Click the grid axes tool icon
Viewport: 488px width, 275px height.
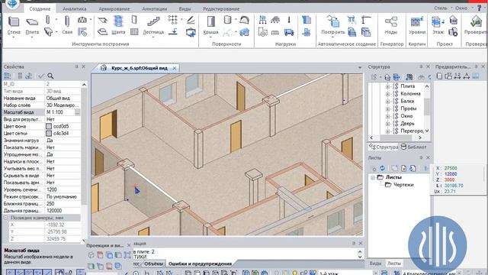(x=172, y=20)
